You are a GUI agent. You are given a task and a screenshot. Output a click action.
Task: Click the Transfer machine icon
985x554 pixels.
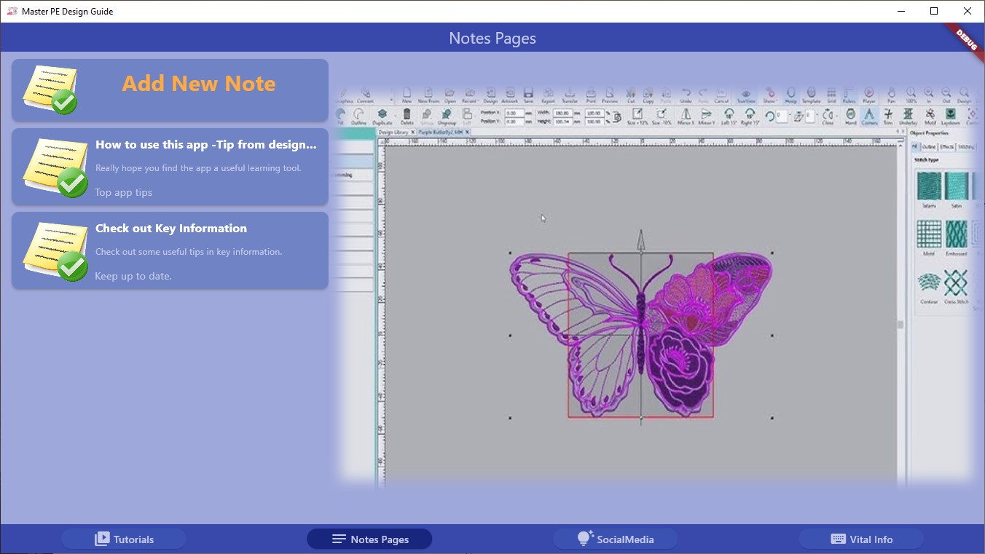[570, 95]
